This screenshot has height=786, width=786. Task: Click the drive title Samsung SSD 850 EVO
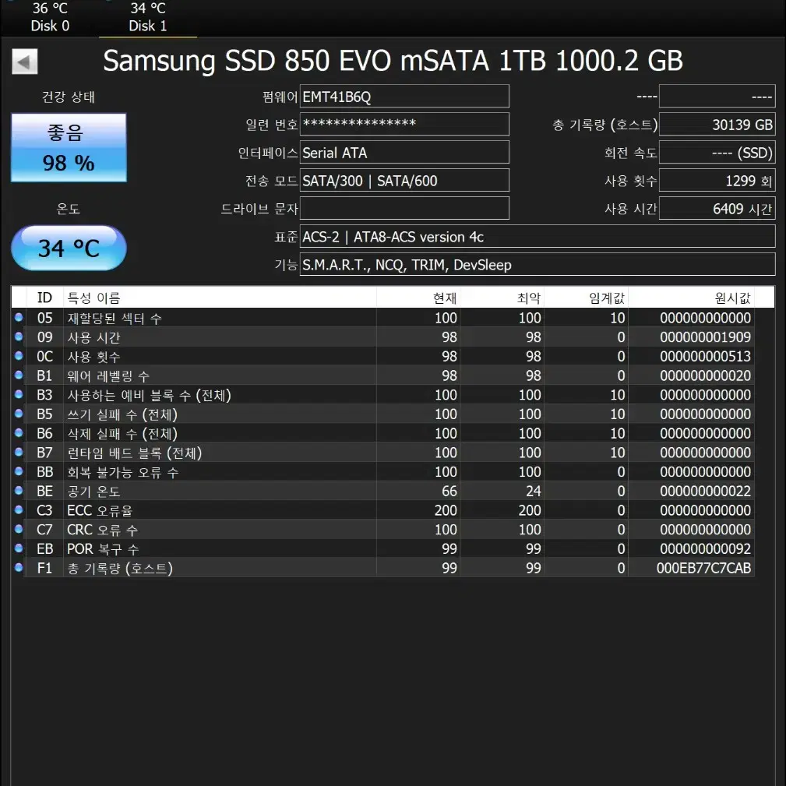(393, 62)
